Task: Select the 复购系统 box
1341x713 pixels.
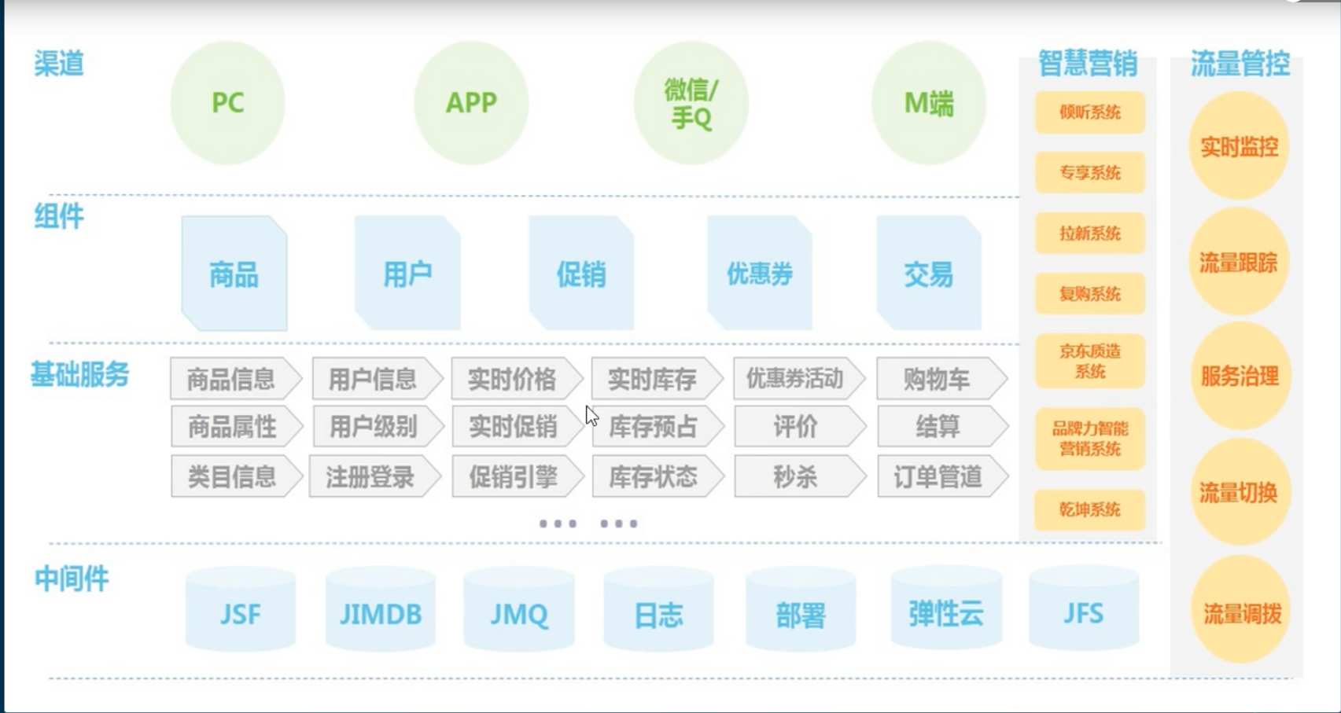Action: pos(1090,294)
